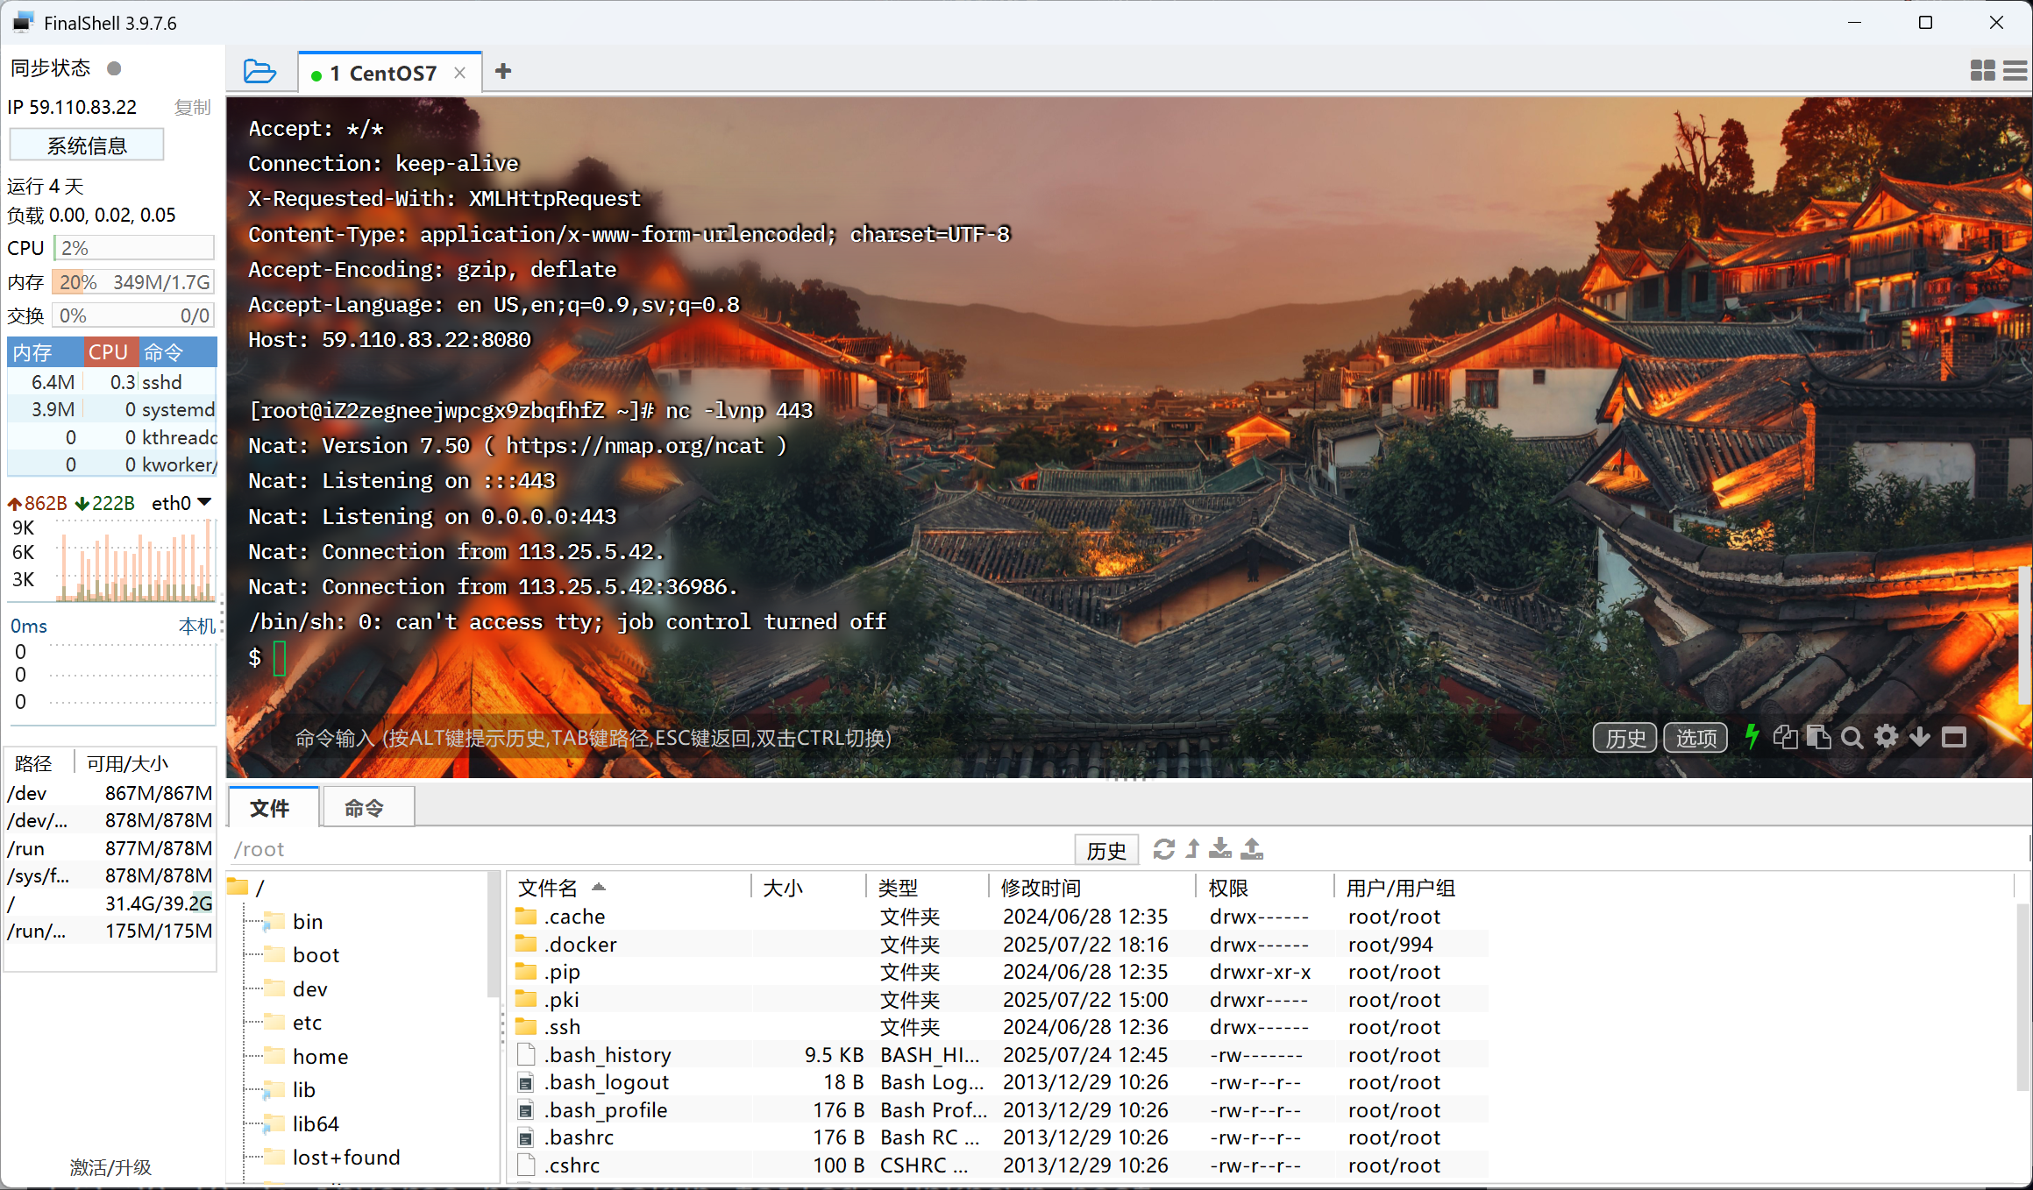Select the .ssh folder row
Image resolution: width=2033 pixels, height=1190 pixels.
pos(999,1027)
